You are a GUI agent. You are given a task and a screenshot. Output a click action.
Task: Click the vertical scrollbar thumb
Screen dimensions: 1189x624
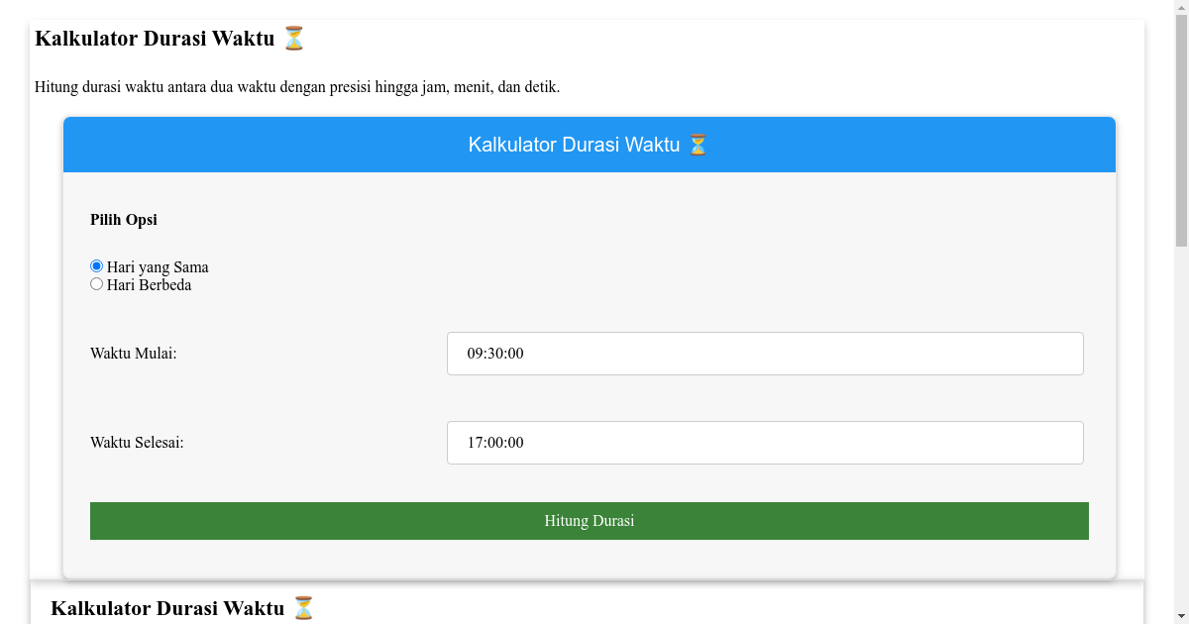(x=1180, y=129)
